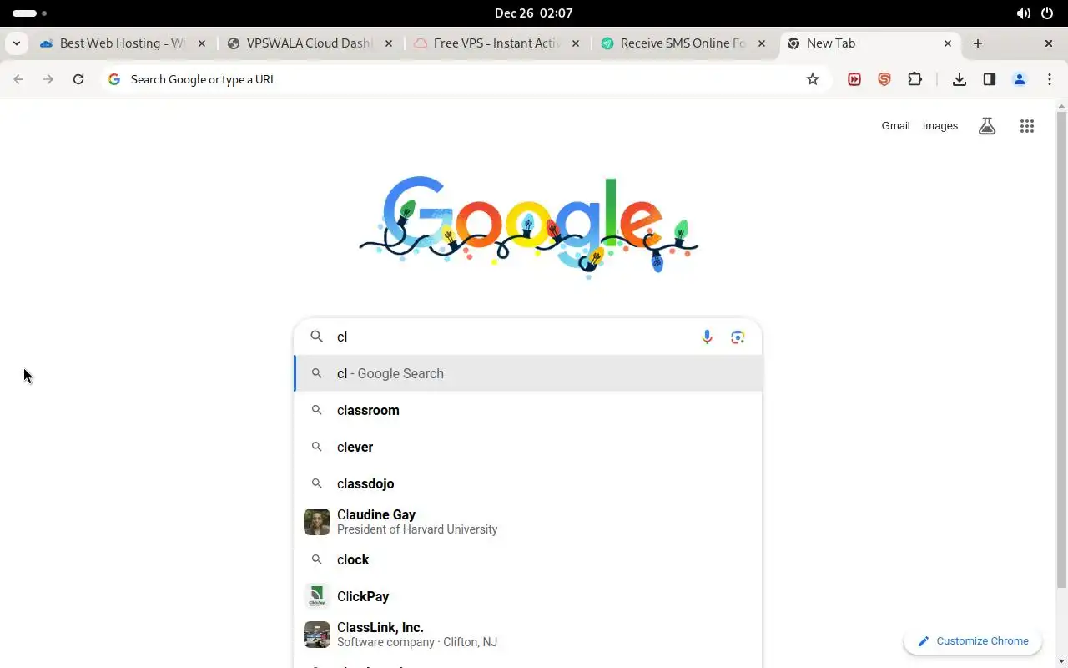Open the profile avatar menu

[x=1020, y=79]
